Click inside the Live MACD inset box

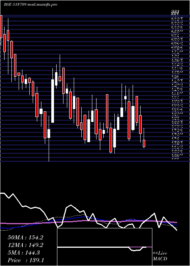click(x=104, y=247)
